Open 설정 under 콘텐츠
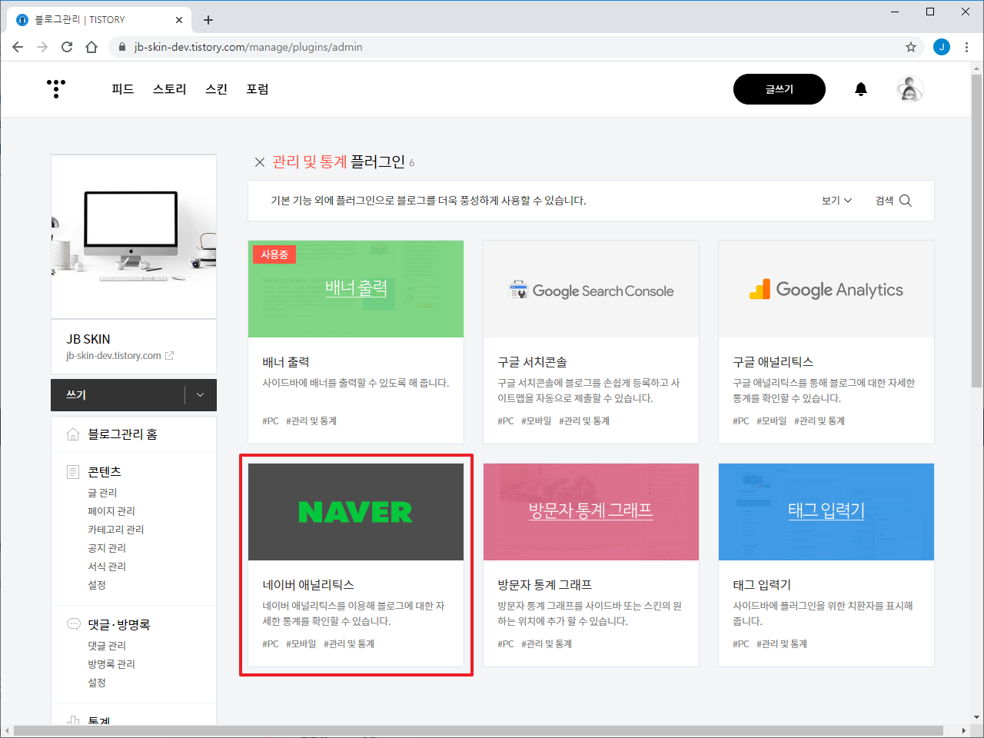The image size is (984, 738). click(x=97, y=585)
